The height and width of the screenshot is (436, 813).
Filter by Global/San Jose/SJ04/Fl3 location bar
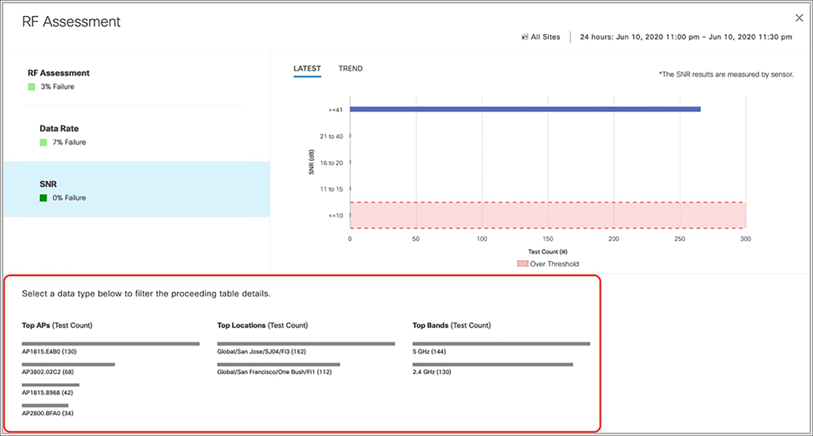click(306, 344)
